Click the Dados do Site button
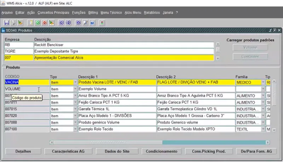Viewport: 283px width, 162px height. click(117, 151)
